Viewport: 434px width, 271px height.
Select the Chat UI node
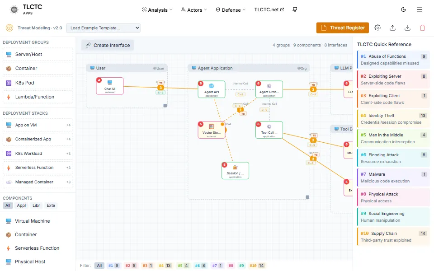coord(110,86)
